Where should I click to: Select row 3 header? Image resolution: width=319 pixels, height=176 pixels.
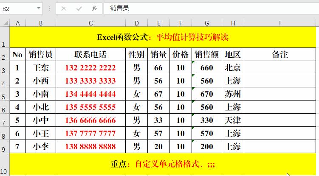pyautogui.click(x=5, y=67)
